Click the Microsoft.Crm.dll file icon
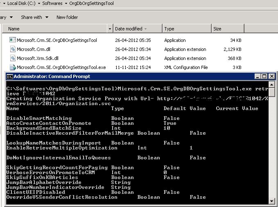This screenshot has height=207, width=278. (13, 49)
